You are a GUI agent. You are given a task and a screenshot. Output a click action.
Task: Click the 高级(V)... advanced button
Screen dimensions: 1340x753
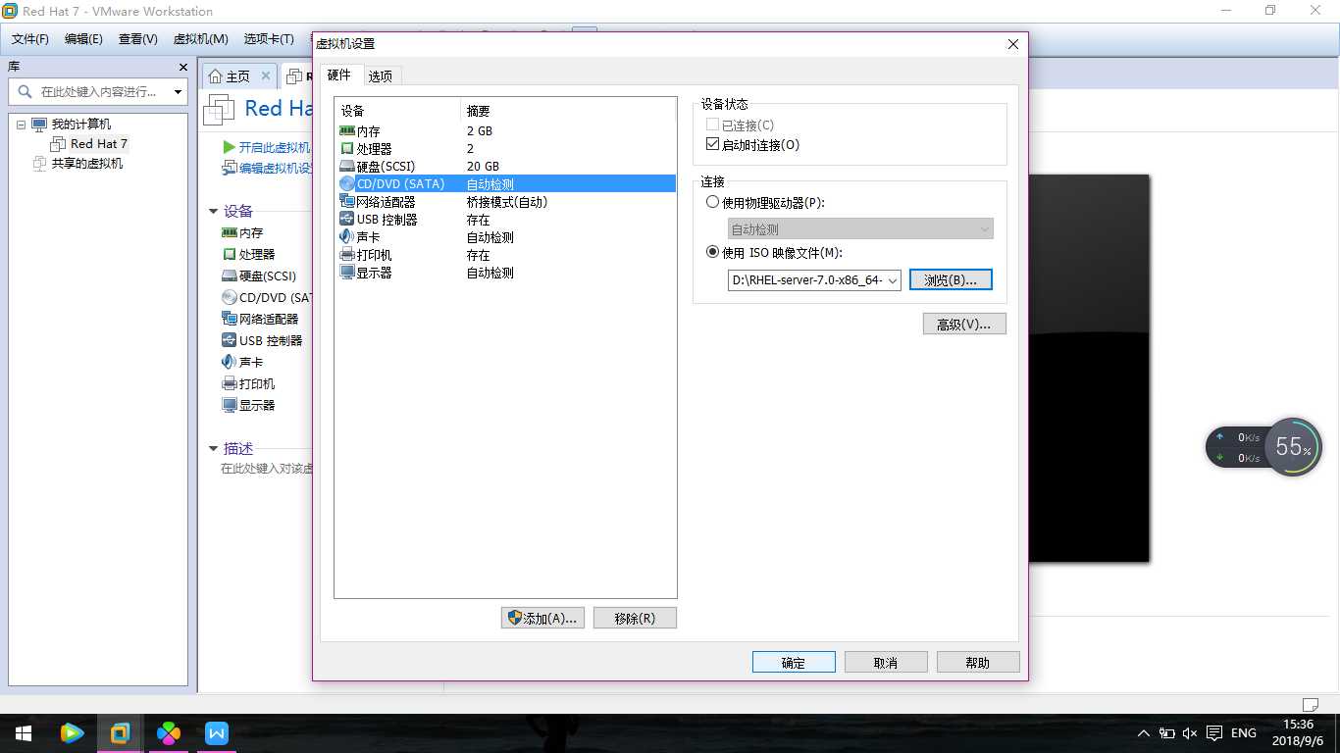pos(964,324)
